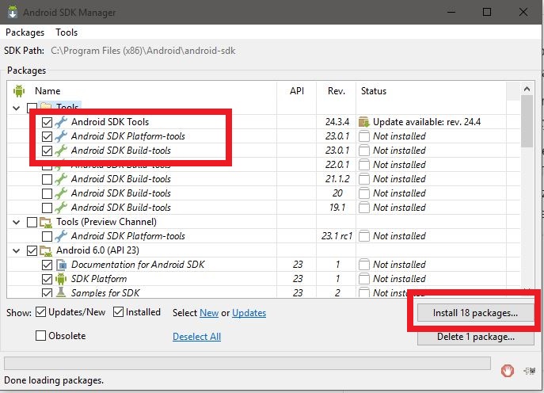Click the Not installed icon for Build-tools 21.1.2

[364, 179]
